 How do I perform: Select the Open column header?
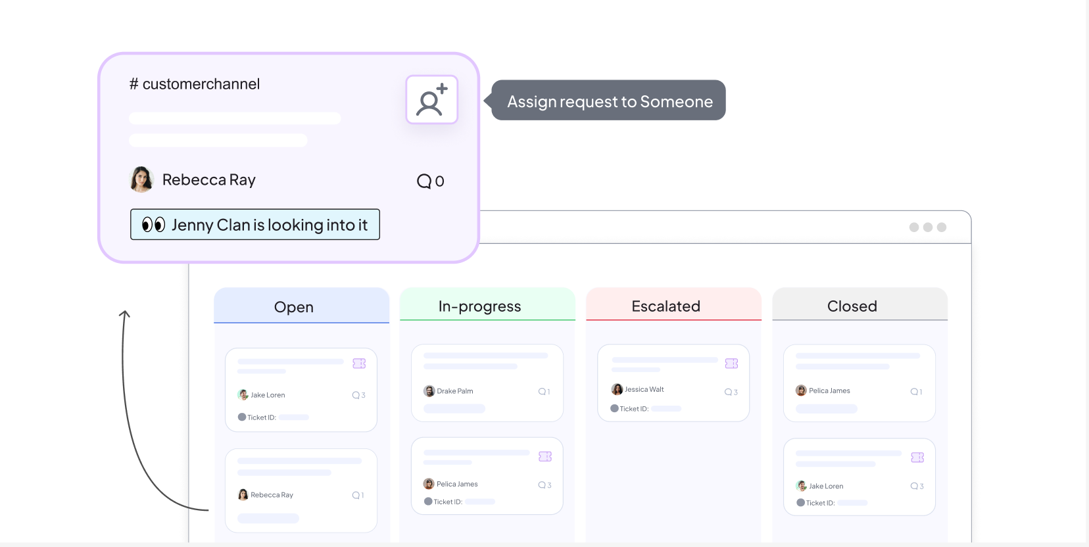pyautogui.click(x=301, y=306)
